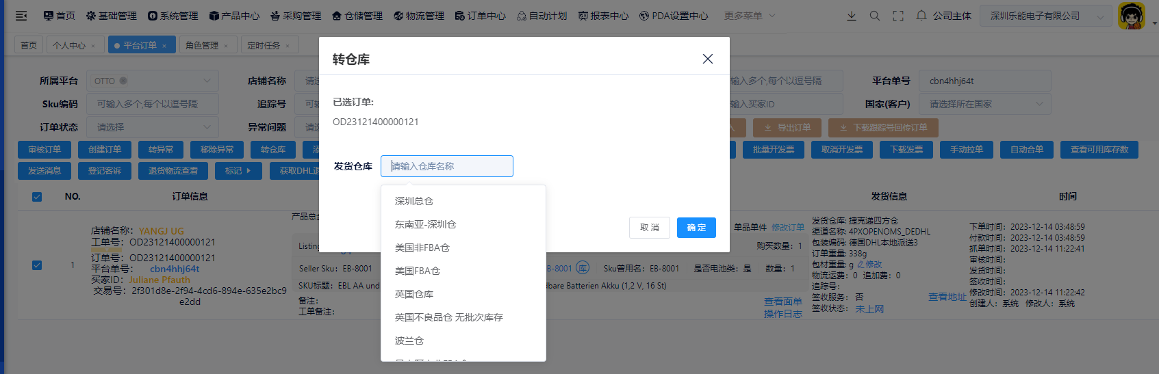The height and width of the screenshot is (374, 1159).
Task: Close the 角色管理 tab
Action: [x=226, y=46]
